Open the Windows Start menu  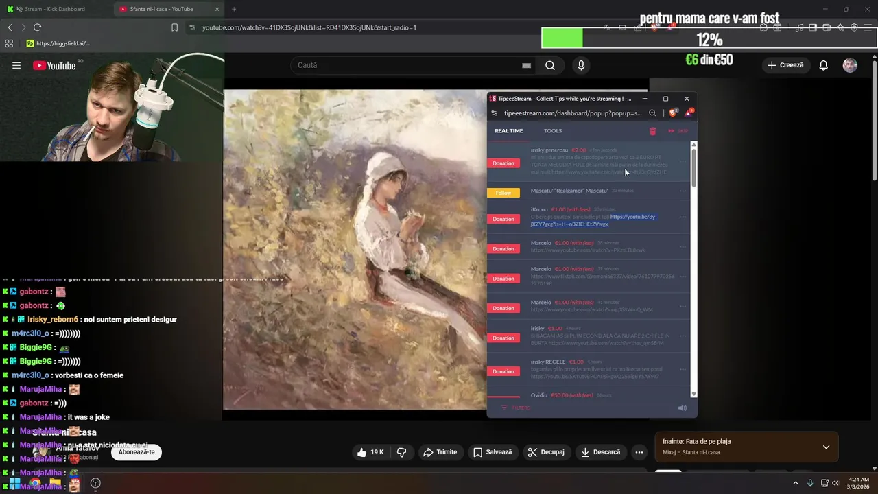[x=14, y=483]
